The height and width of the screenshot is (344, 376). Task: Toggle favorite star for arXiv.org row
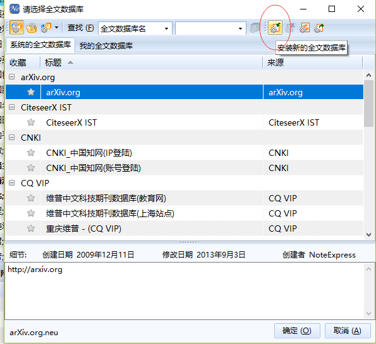pos(31,92)
